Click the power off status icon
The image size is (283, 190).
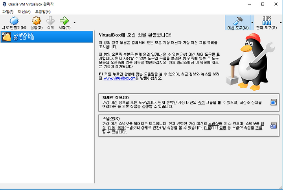tap(16, 38)
